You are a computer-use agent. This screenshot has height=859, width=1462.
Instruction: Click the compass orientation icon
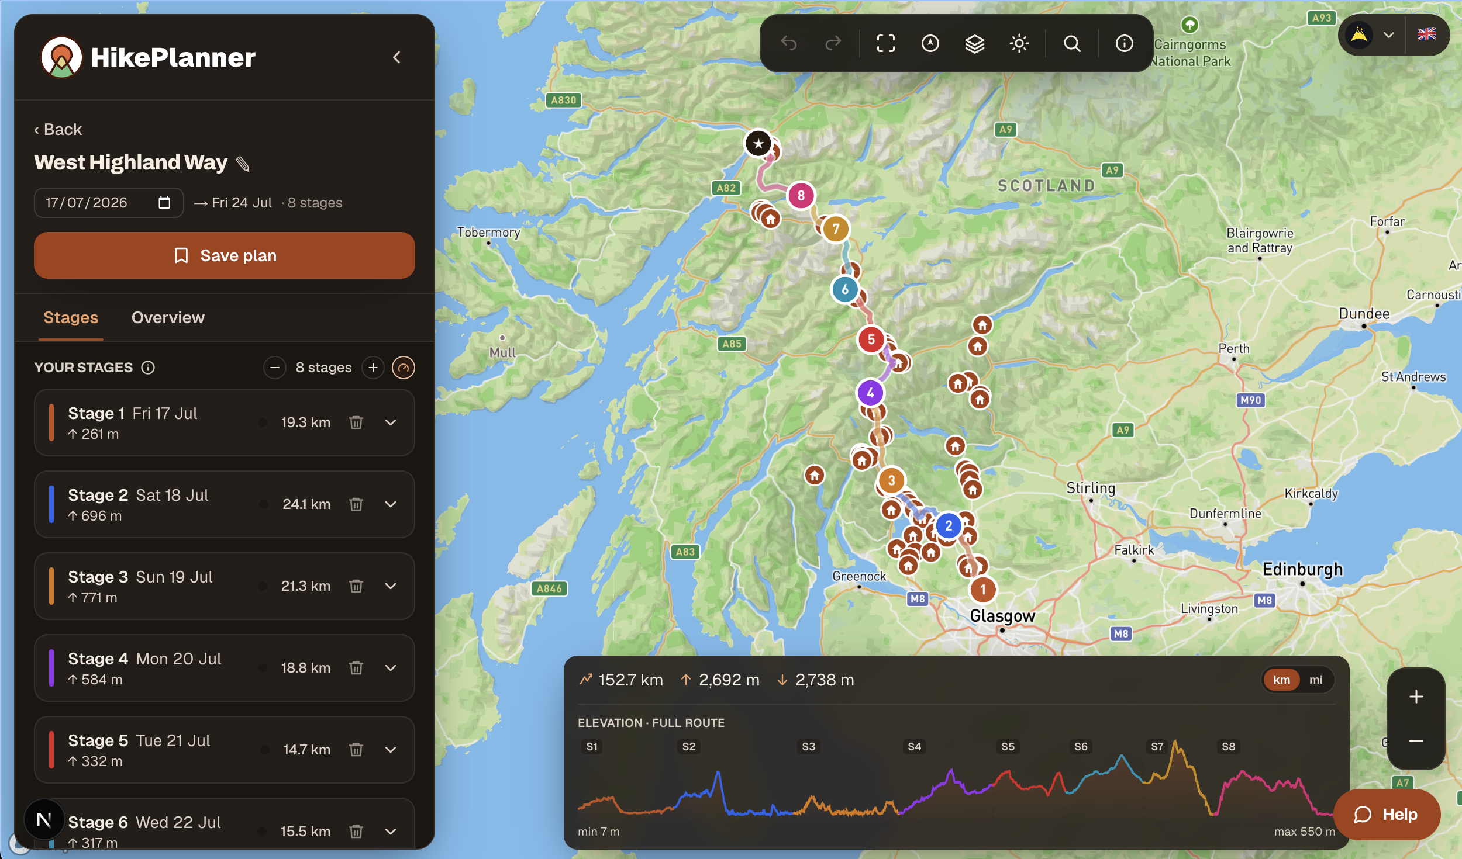point(930,43)
